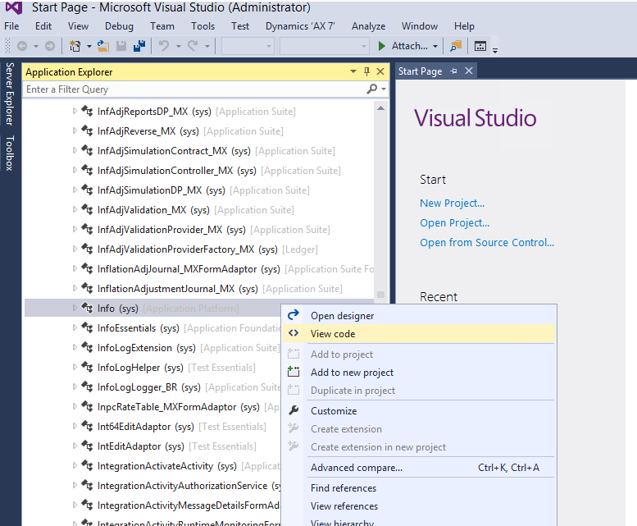The width and height of the screenshot is (637, 526).
Task: Click the Save All toolbar icon
Action: tap(139, 47)
